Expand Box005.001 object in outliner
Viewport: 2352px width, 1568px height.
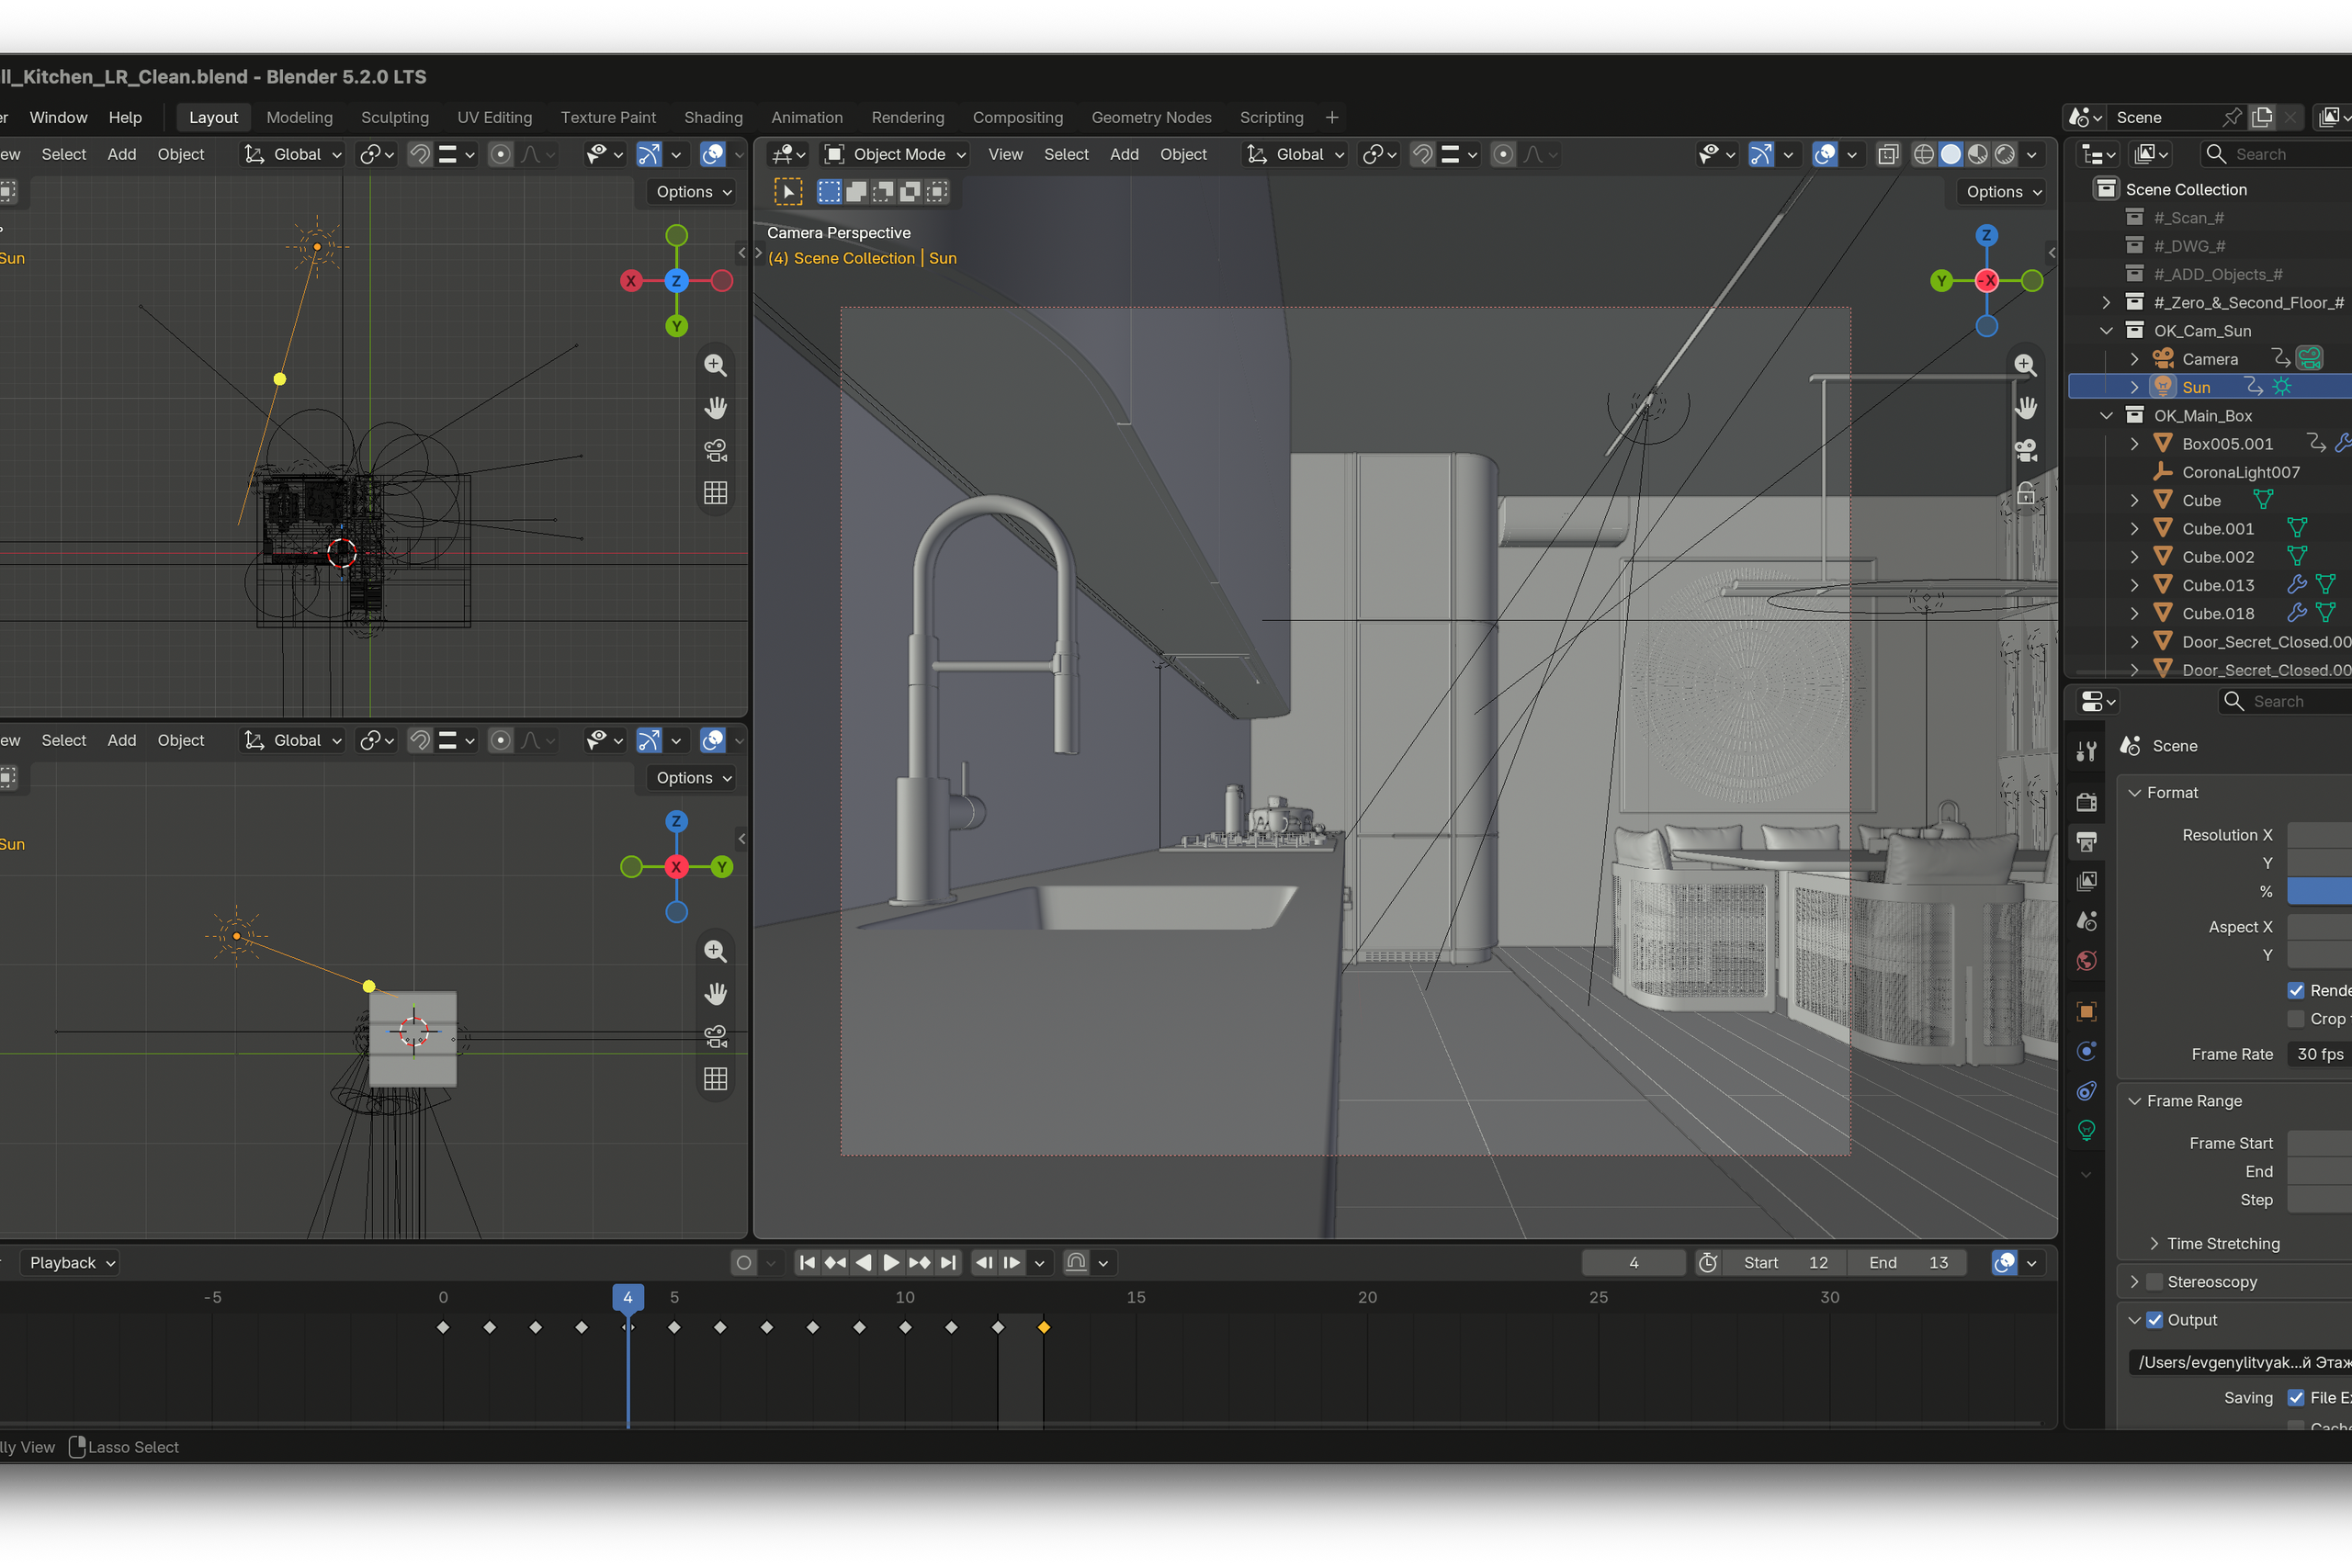pyautogui.click(x=2134, y=443)
